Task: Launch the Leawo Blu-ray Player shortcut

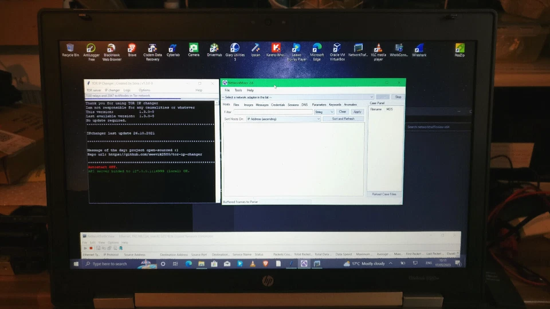Action: point(296,52)
